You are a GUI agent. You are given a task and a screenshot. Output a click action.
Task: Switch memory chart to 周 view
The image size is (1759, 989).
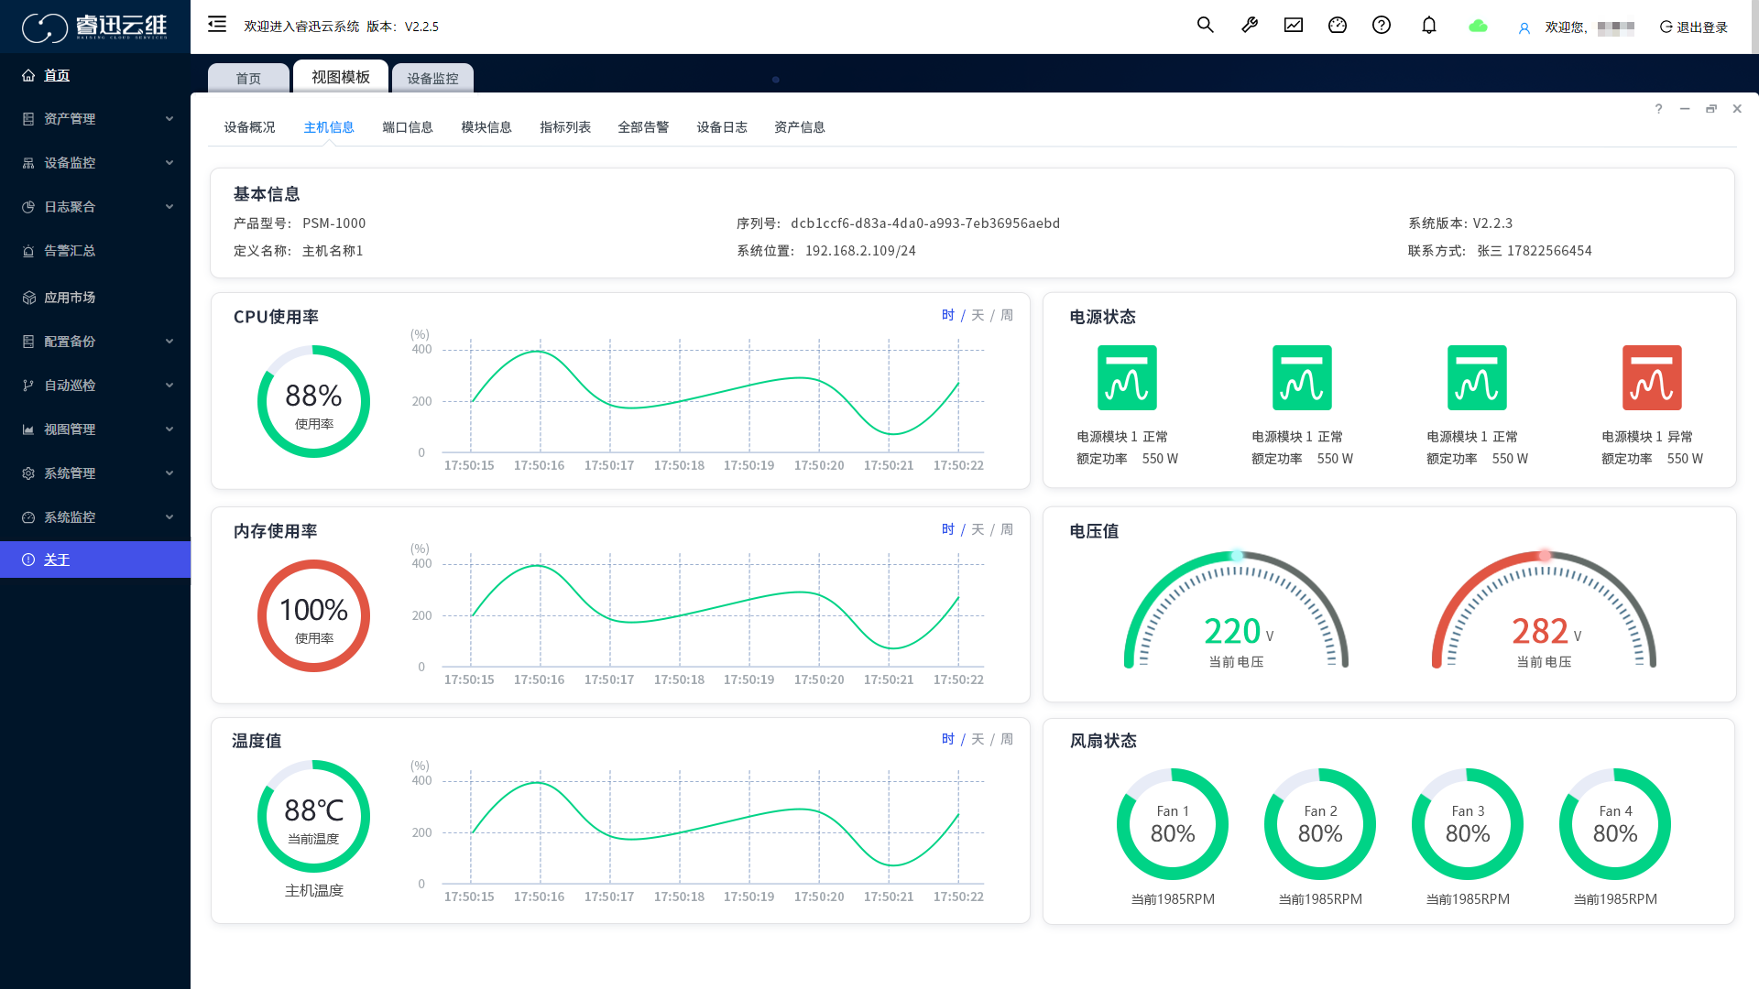(1007, 529)
